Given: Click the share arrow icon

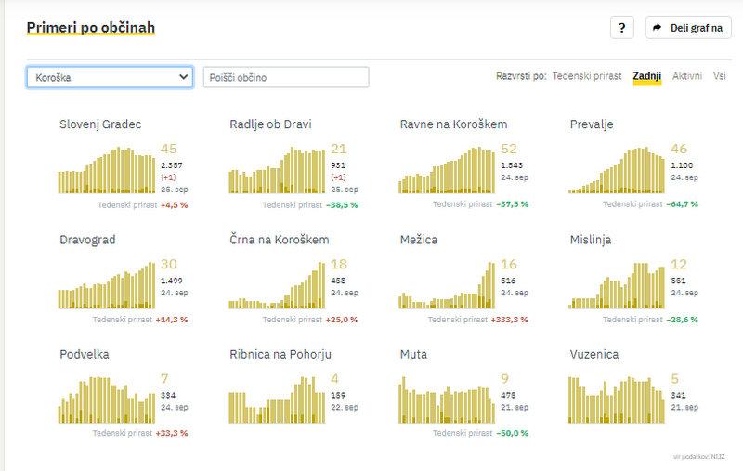Looking at the screenshot, I should (658, 28).
